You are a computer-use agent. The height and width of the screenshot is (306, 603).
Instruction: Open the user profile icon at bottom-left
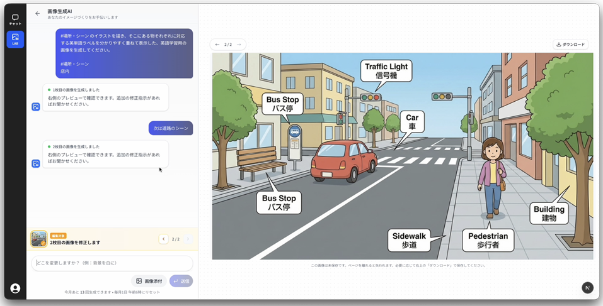(x=15, y=288)
